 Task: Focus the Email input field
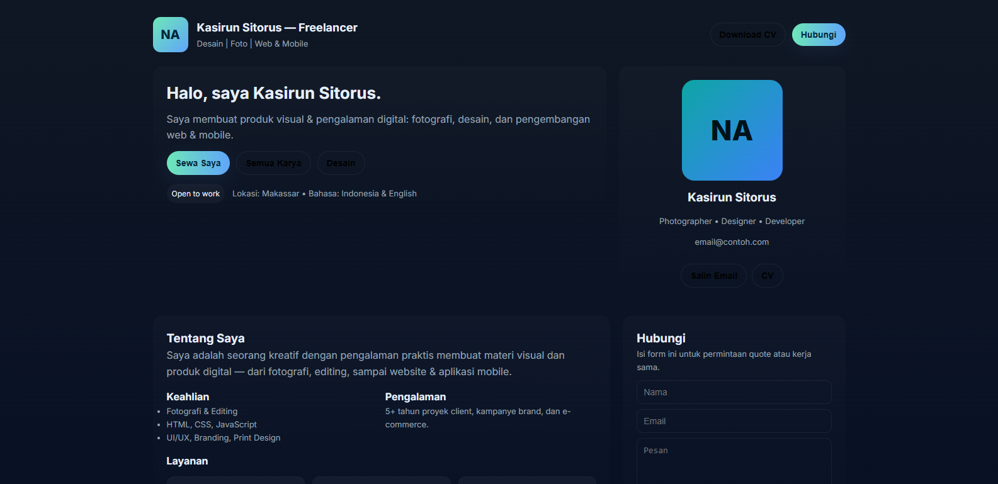pos(734,421)
